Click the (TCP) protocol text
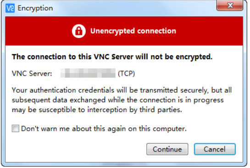This screenshot has height=168, width=250. pyautogui.click(x=126, y=73)
